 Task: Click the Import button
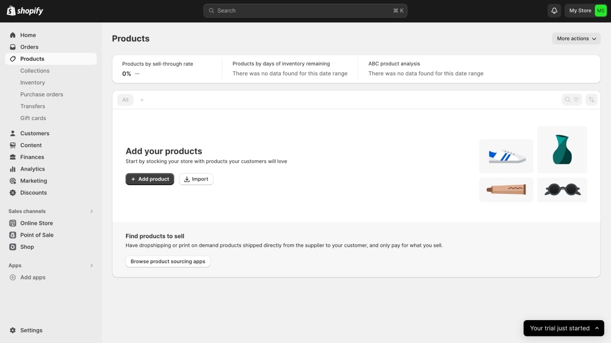pyautogui.click(x=196, y=179)
